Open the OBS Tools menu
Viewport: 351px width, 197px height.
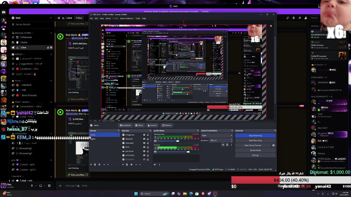tap(138, 18)
